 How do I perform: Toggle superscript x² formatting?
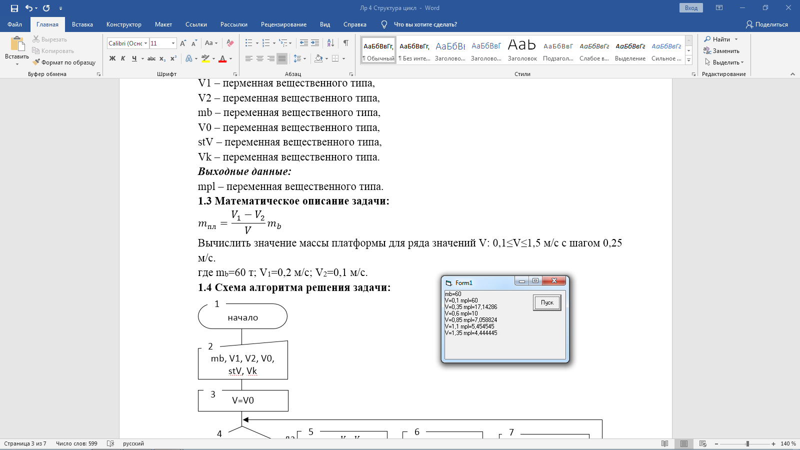[173, 58]
